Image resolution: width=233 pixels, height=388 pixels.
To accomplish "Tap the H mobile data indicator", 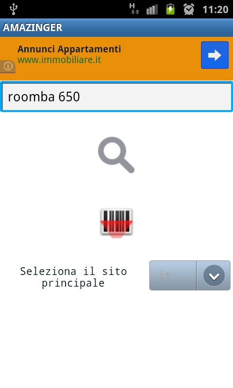I will (x=134, y=9).
